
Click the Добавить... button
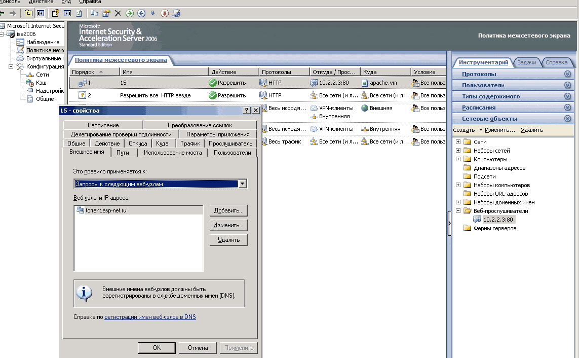click(x=228, y=210)
